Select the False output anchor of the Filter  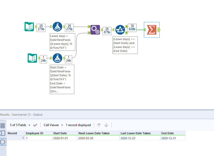[x=126, y=33]
